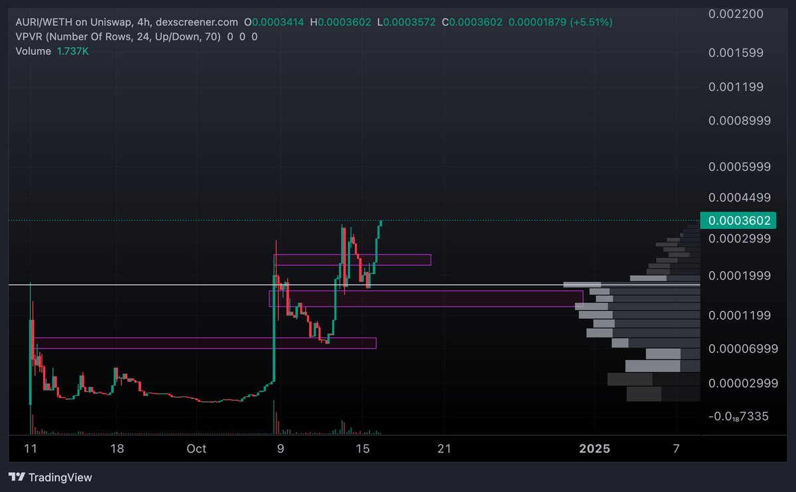
Task: Select the middle purple rectangle zone
Action: tap(426, 298)
